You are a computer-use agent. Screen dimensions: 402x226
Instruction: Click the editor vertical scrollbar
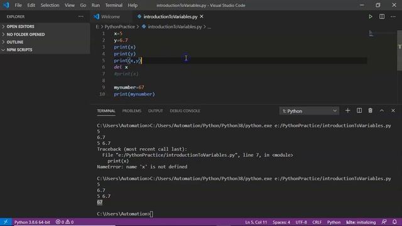click(399, 50)
